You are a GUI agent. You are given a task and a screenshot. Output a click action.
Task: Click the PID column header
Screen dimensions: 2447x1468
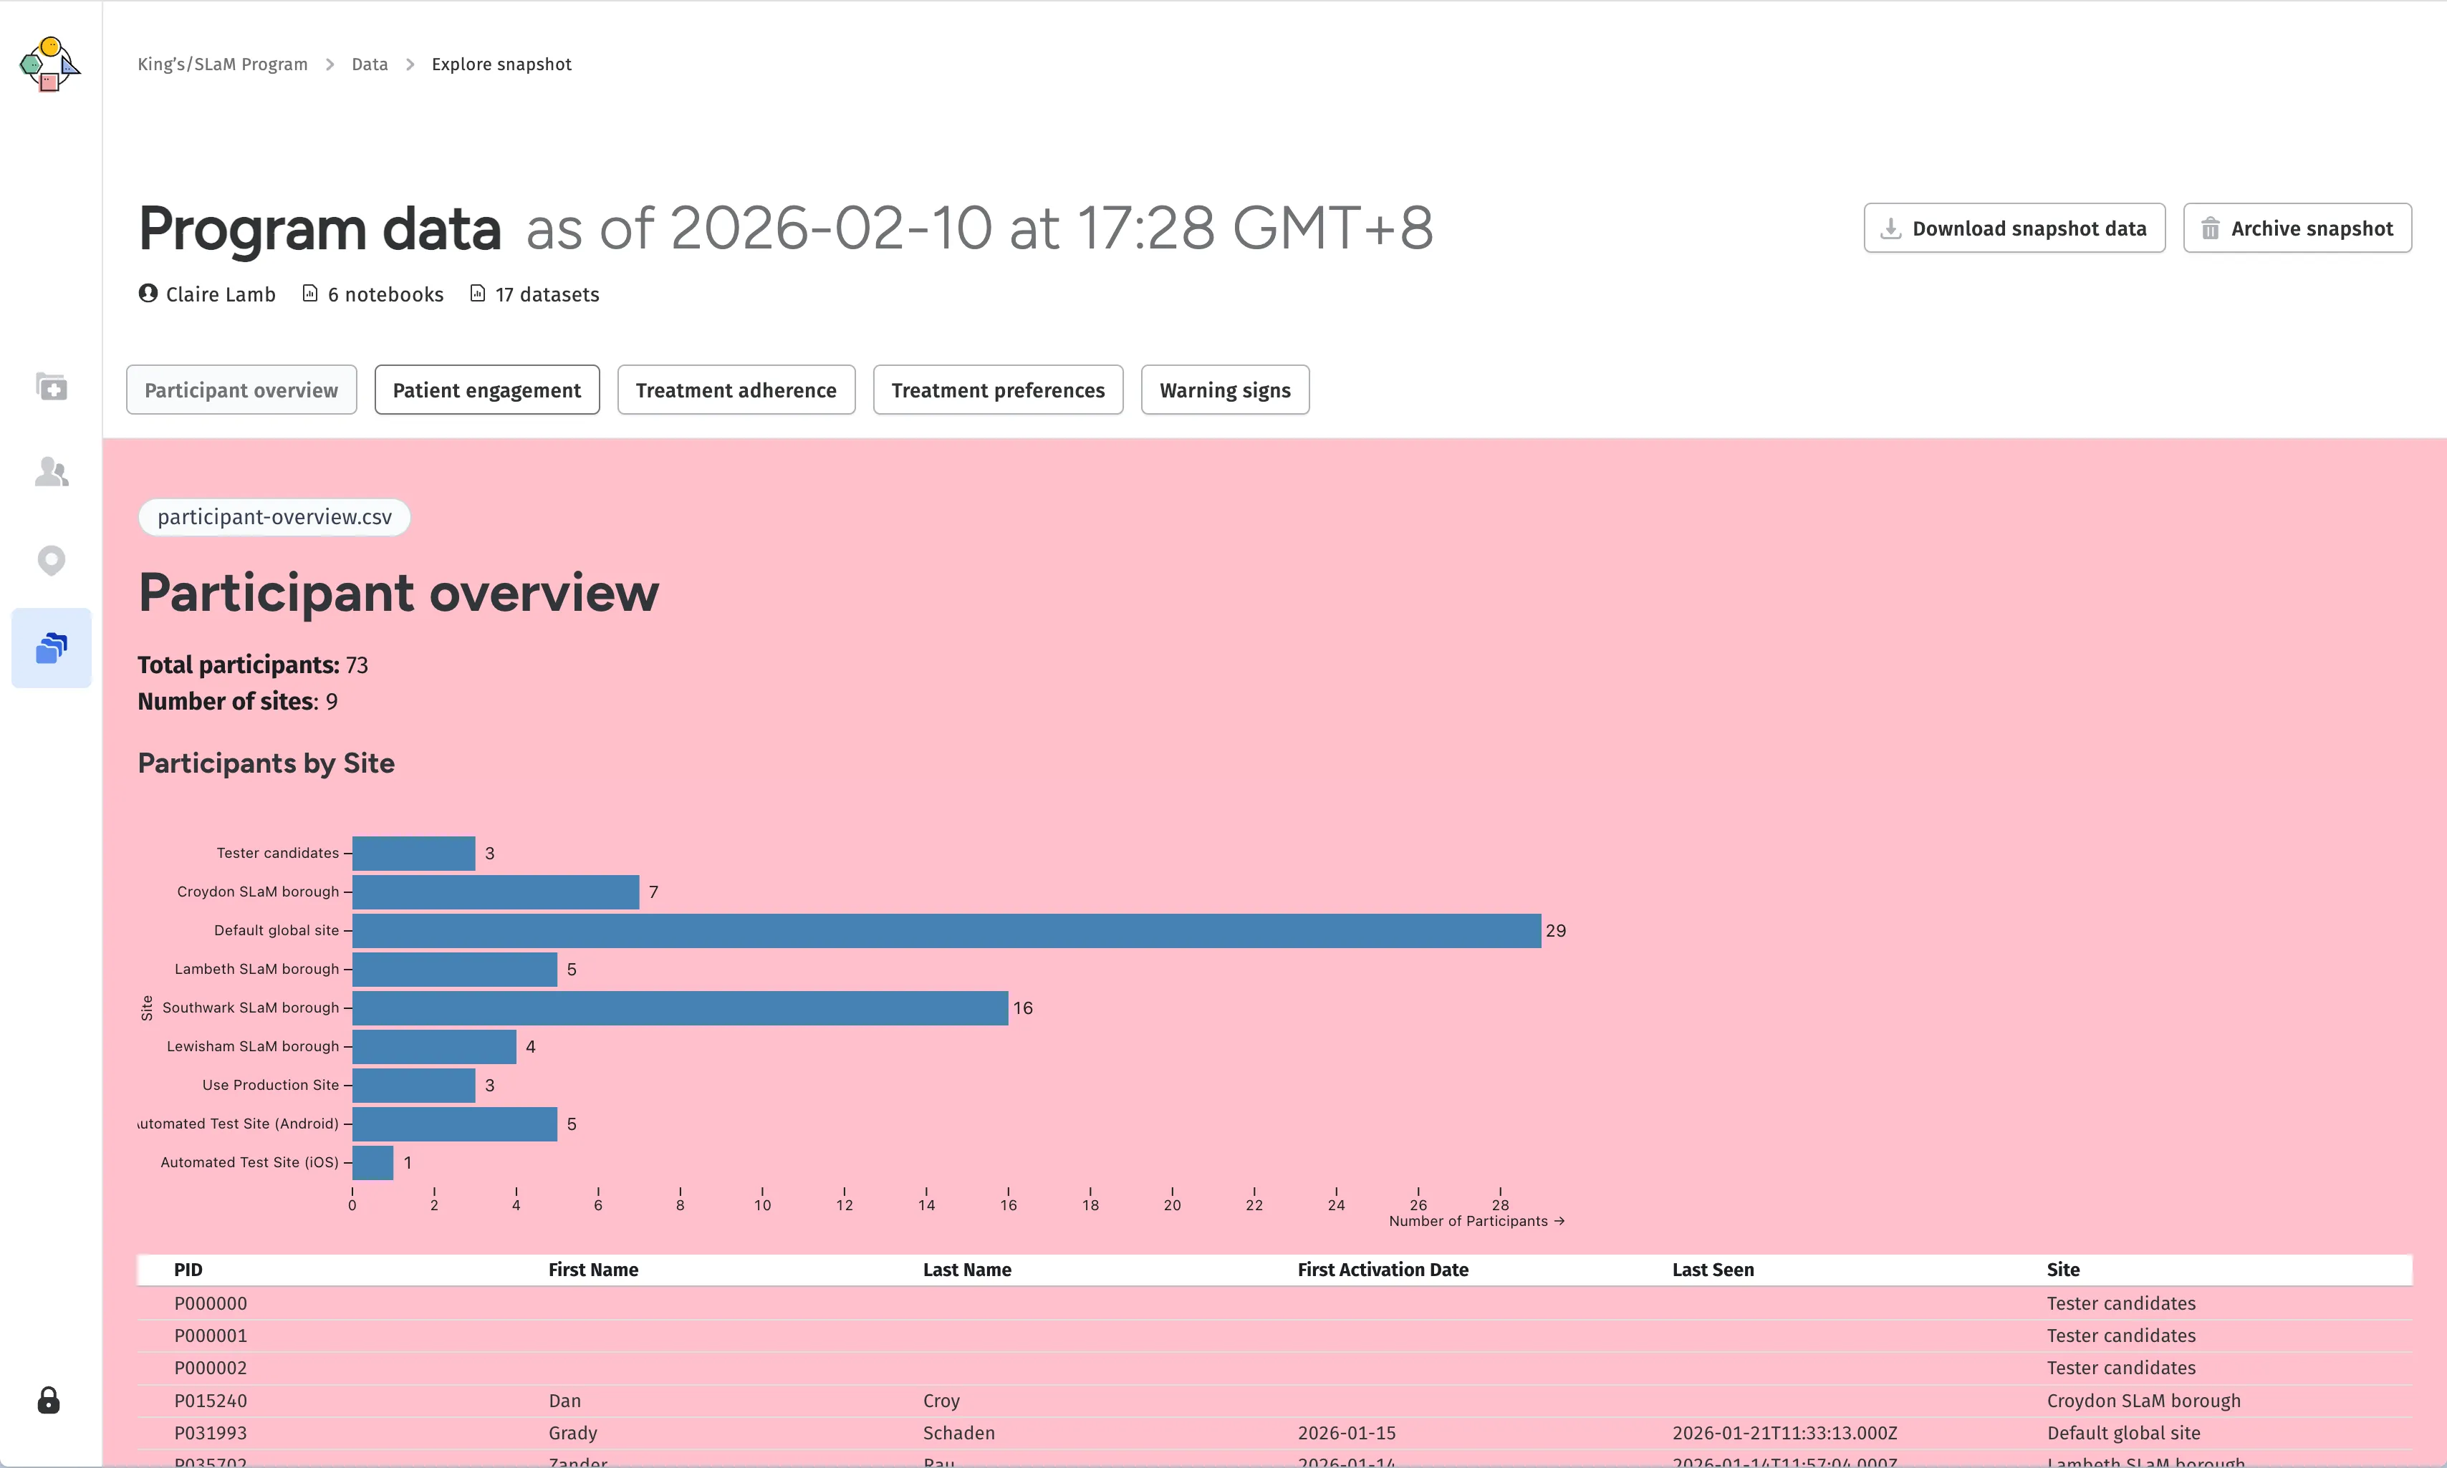tap(188, 1269)
